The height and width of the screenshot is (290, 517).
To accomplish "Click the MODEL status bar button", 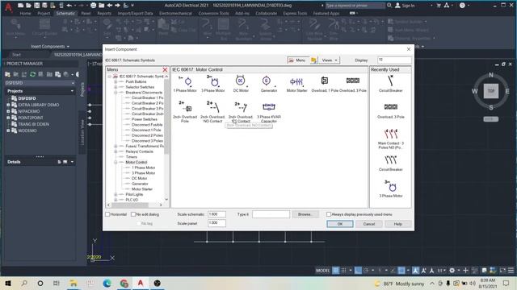I will 322,271.
